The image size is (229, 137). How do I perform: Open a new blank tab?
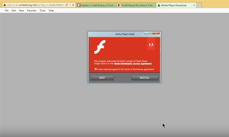199,5
